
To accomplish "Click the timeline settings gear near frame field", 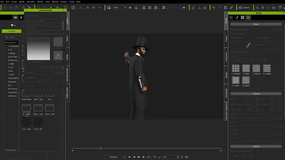I will pyautogui.click(x=182, y=157).
